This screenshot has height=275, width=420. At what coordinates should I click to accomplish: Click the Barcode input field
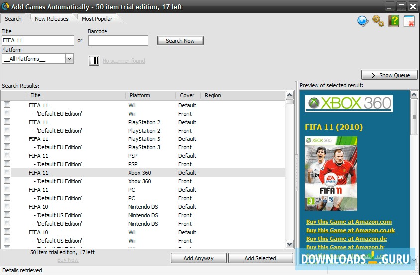pyautogui.click(x=118, y=40)
